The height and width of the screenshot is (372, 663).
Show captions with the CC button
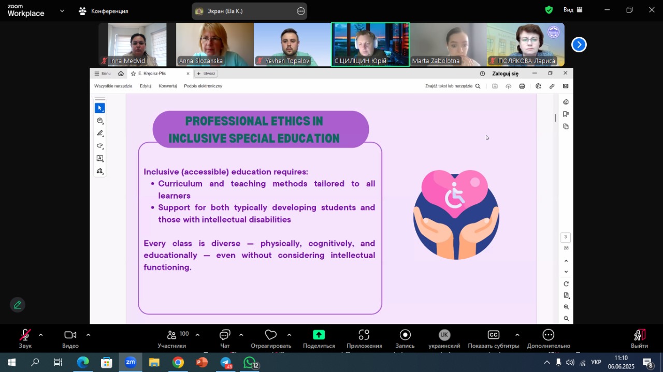[x=494, y=335]
